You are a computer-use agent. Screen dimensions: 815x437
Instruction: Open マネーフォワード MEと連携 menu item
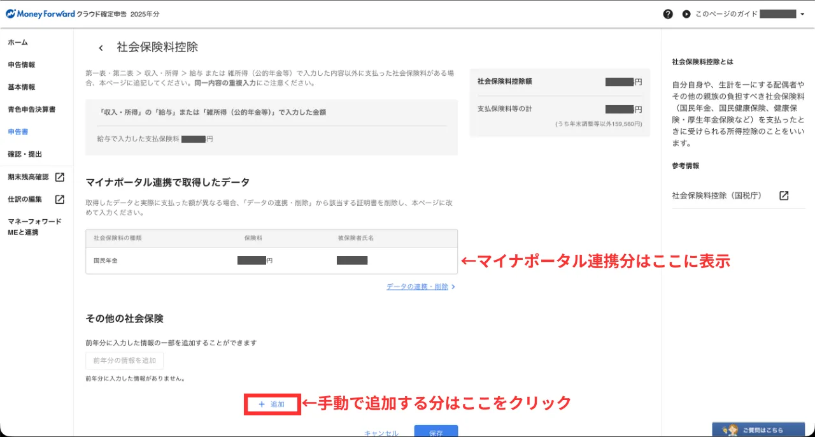tap(34, 227)
